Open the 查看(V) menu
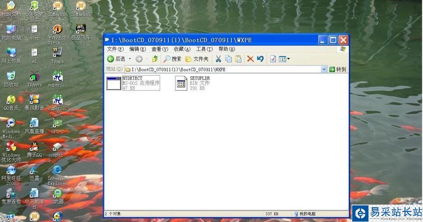This screenshot has height=222, width=423. point(160,49)
